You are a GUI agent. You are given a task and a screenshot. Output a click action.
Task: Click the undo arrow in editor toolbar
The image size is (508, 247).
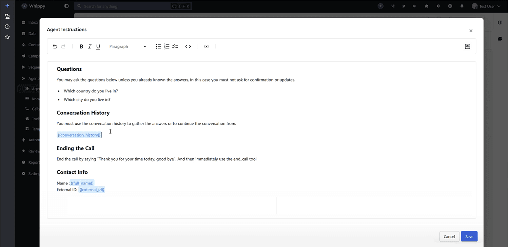point(55,46)
